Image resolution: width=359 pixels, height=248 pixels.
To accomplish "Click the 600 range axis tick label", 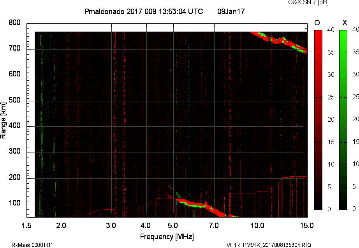I will point(14,74).
